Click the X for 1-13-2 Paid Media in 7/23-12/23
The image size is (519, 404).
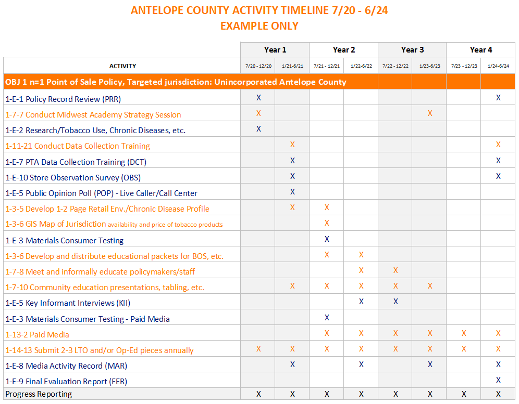(x=464, y=333)
